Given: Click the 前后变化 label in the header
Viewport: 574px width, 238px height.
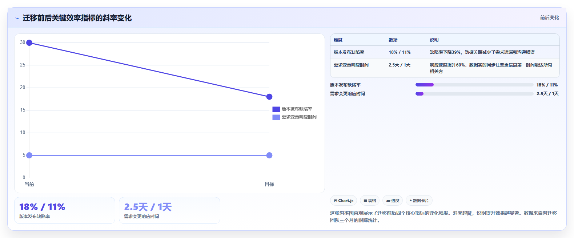Looking at the screenshot, I should pos(549,17).
